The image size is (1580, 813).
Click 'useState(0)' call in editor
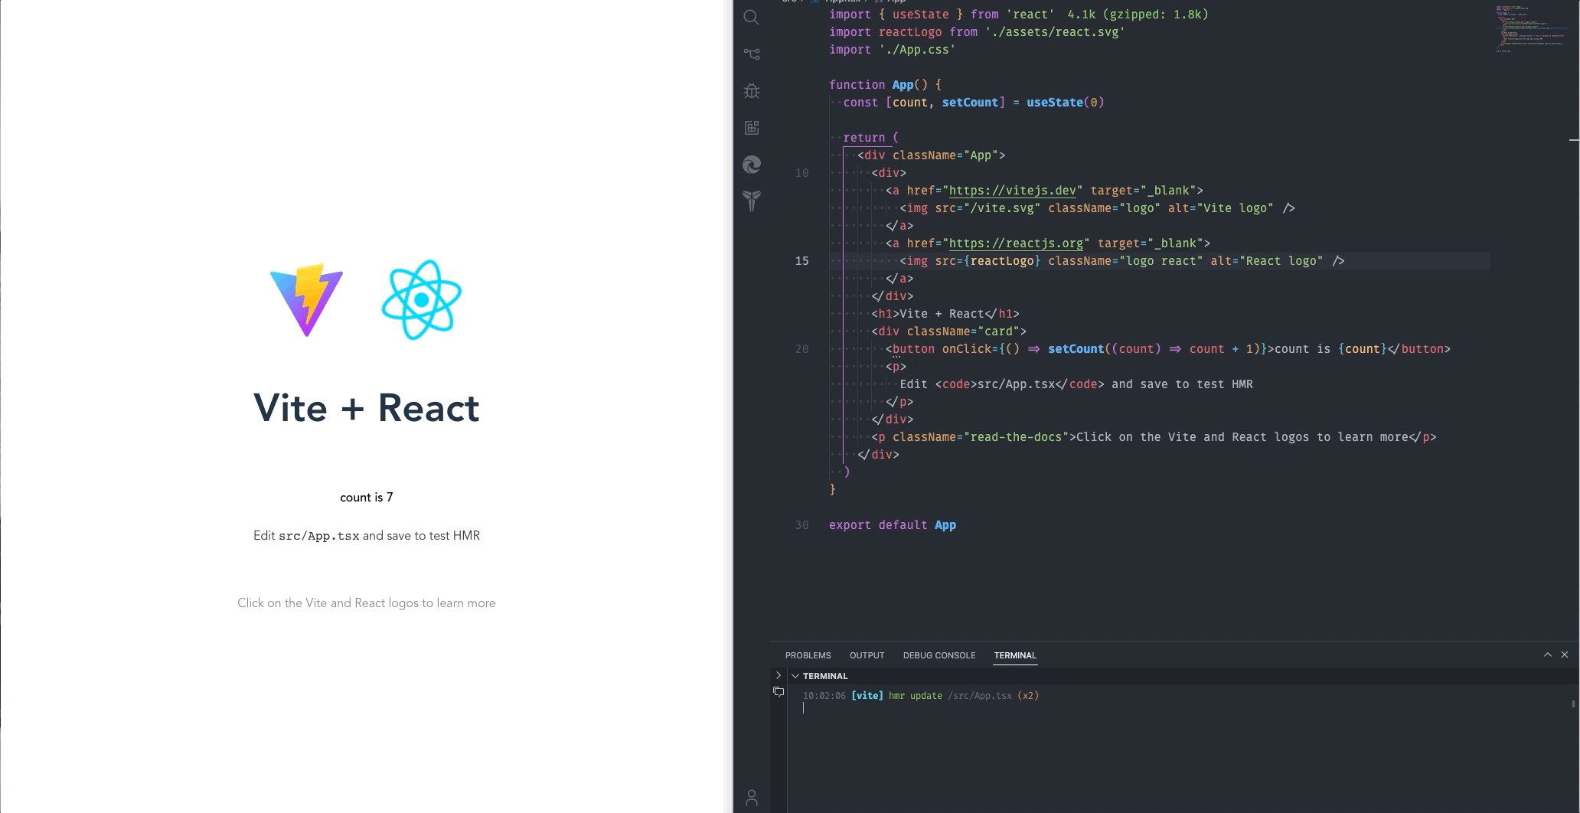click(x=1065, y=103)
